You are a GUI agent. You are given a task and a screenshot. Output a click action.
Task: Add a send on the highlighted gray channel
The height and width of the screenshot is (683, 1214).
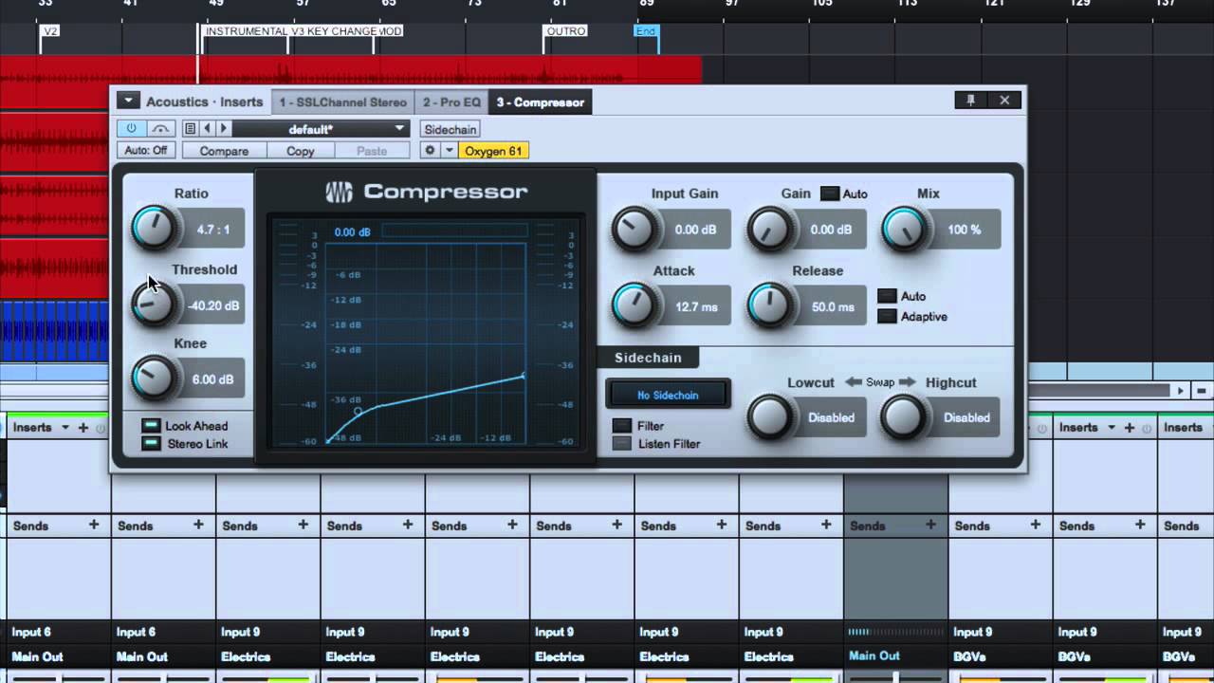[930, 525]
